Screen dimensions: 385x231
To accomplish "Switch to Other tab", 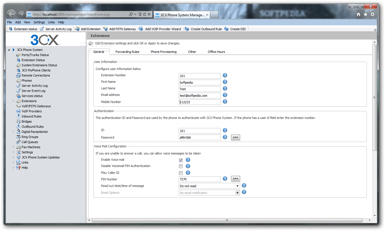I will click(x=192, y=52).
